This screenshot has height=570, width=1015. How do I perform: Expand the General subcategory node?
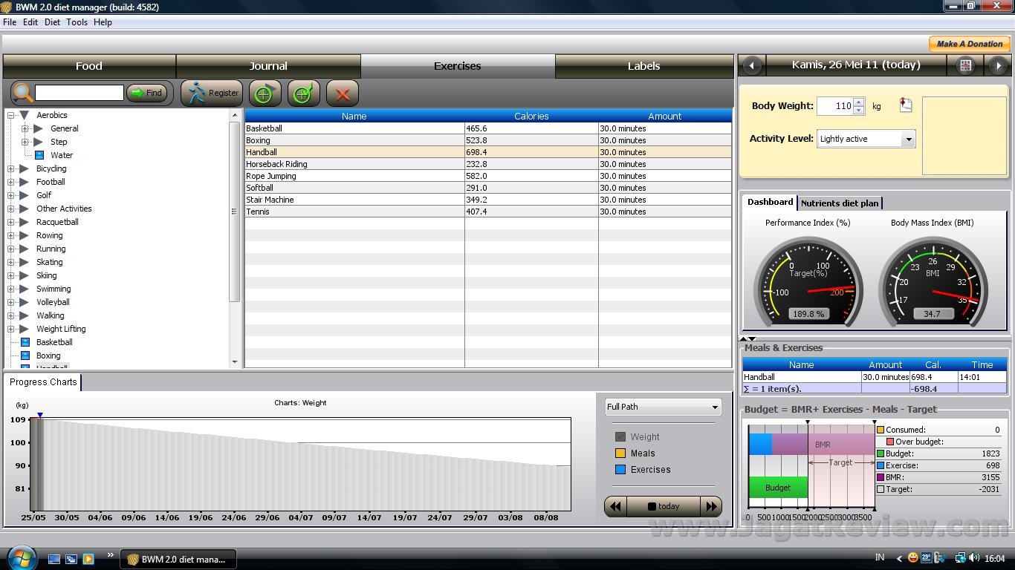click(25, 128)
